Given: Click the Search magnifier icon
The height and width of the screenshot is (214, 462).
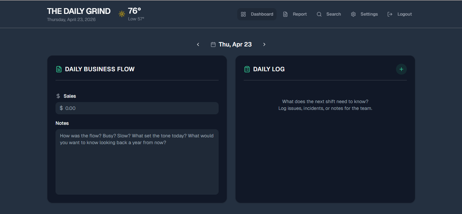Looking at the screenshot, I should tap(318, 14).
